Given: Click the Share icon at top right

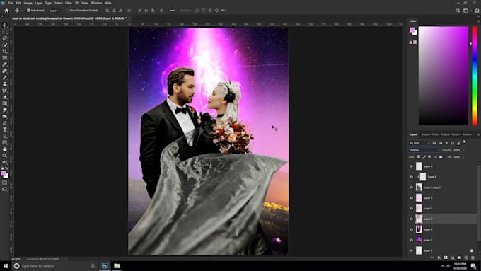Looking at the screenshot, I should click(477, 11).
